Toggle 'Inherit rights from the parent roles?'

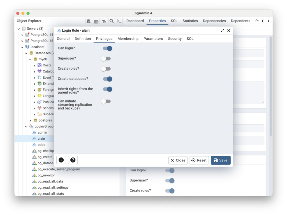click(x=107, y=89)
